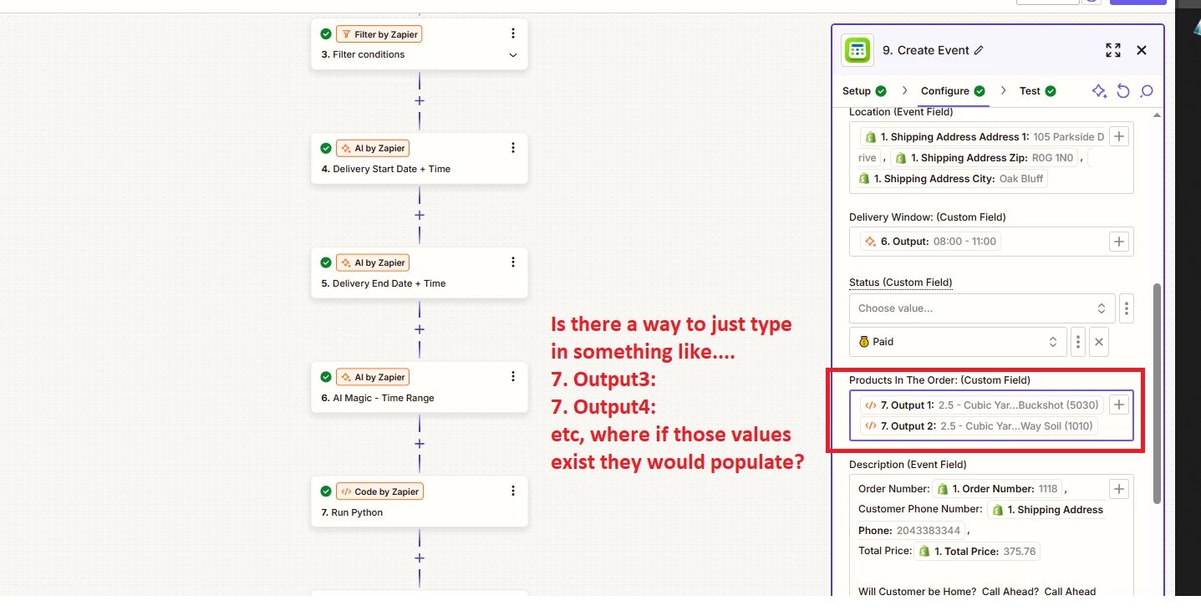The height and width of the screenshot is (611, 1201).
Task: Open the three-dot menu on Delivery End Date step
Action: pos(513,262)
